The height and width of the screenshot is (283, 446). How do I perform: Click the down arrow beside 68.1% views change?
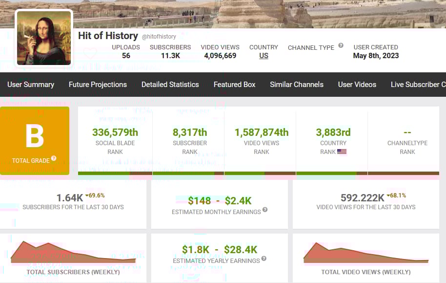(x=388, y=196)
